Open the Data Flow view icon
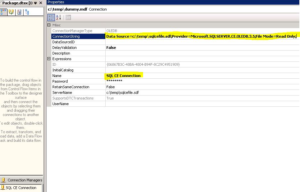300x192 pixels. pyautogui.click(x=11, y=12)
